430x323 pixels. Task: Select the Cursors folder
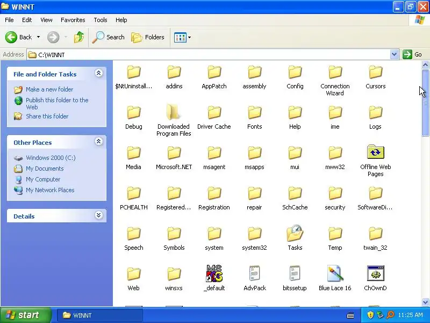[x=375, y=77]
